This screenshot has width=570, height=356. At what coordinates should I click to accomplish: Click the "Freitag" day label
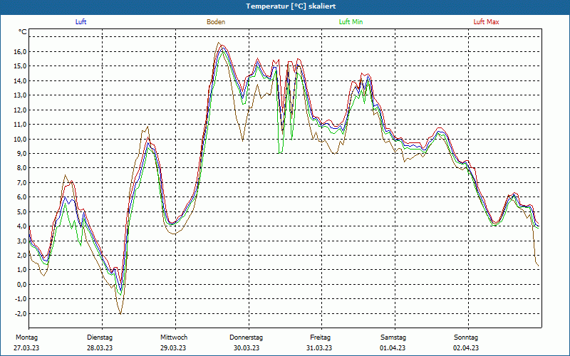(320, 337)
